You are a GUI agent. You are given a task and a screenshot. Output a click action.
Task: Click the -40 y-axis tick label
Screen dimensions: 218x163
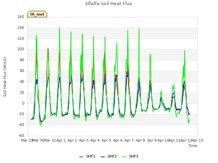pyautogui.click(x=21, y=125)
